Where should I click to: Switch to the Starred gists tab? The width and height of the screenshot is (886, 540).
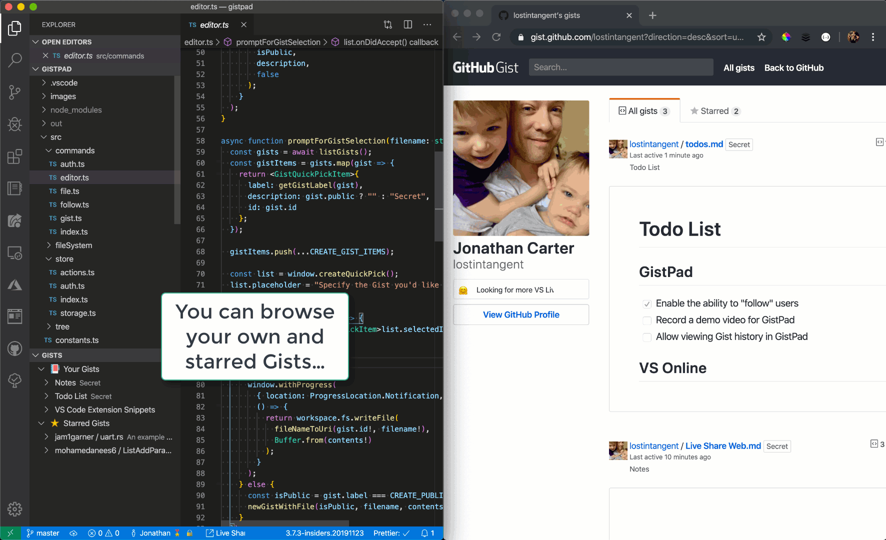(x=714, y=111)
